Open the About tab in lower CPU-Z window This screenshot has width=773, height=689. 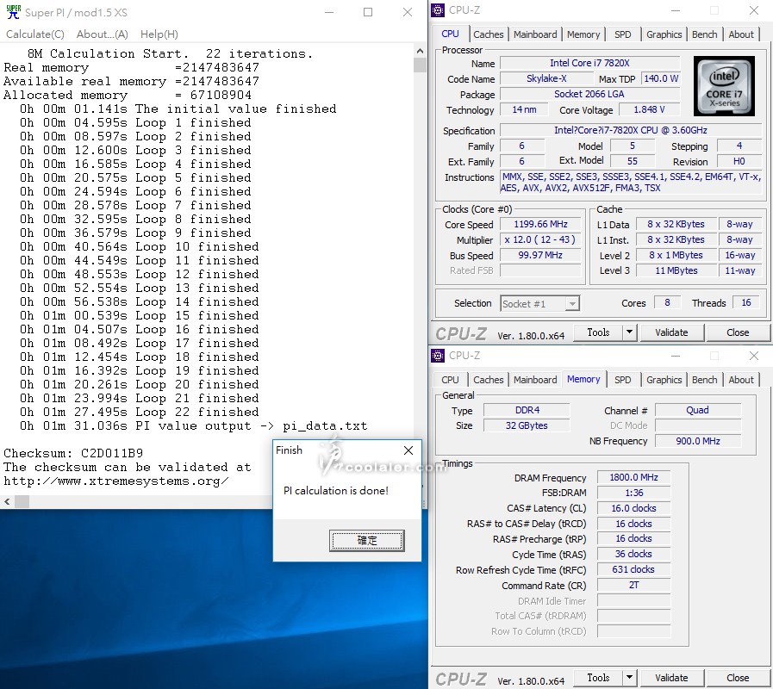pos(741,380)
